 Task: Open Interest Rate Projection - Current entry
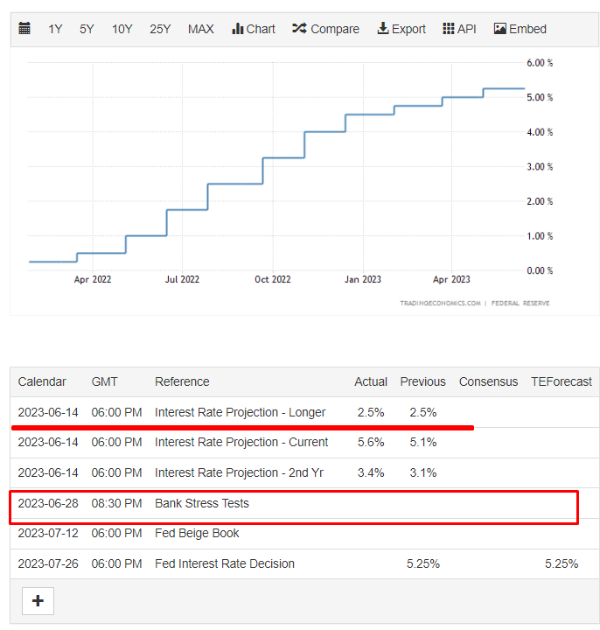[241, 442]
